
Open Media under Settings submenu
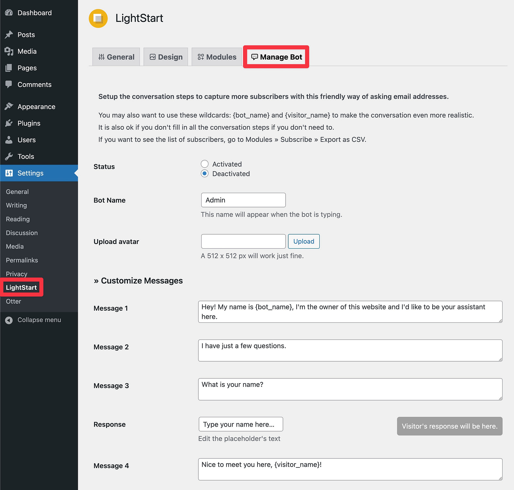(15, 247)
